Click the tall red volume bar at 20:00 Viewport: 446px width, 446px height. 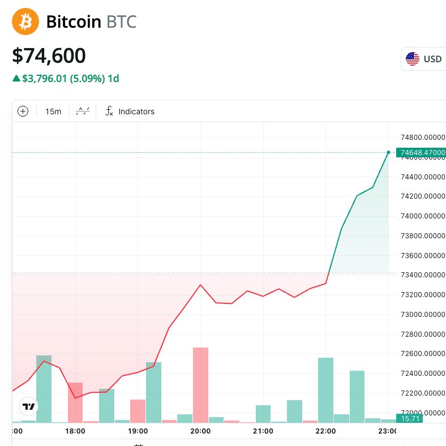[x=200, y=385]
